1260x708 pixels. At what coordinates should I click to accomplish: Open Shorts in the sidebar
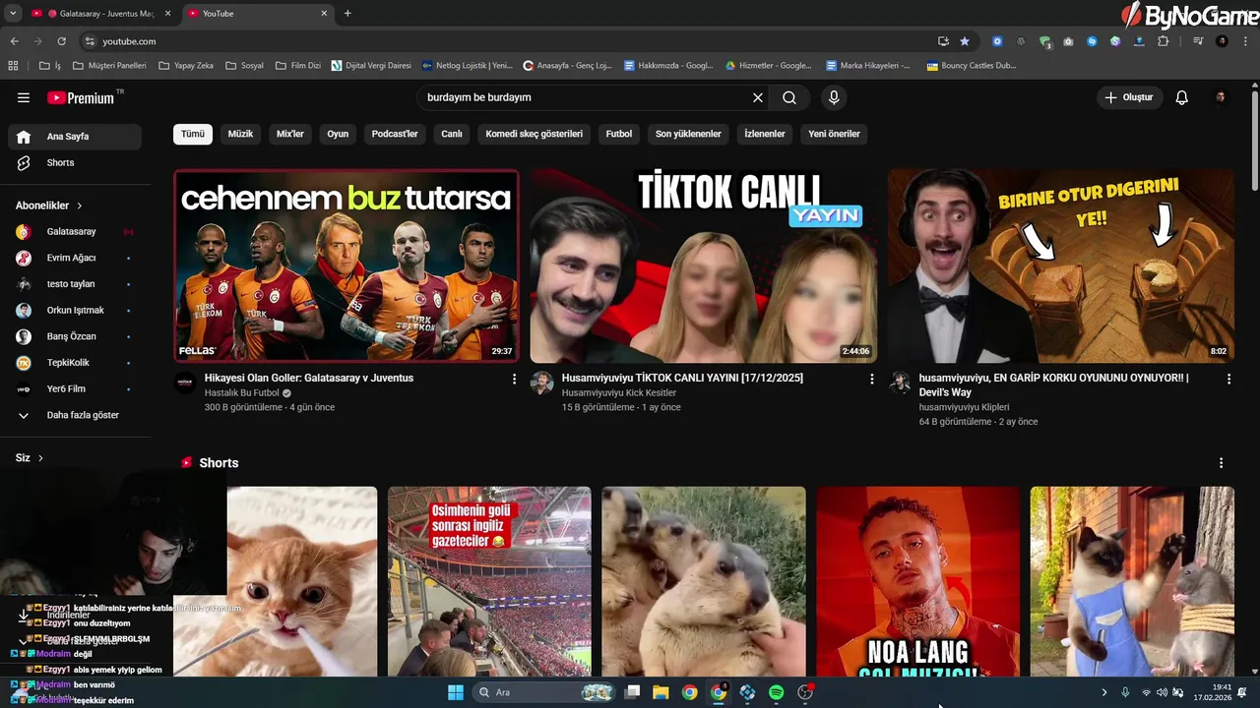[75, 162]
